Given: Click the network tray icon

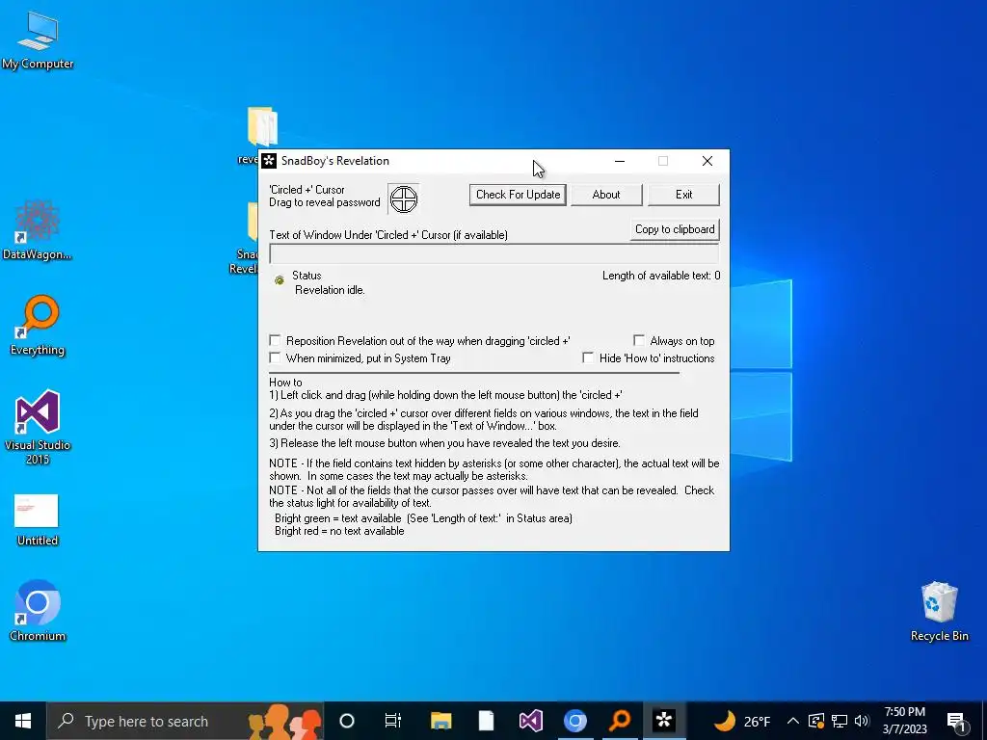Looking at the screenshot, I should pos(840,721).
